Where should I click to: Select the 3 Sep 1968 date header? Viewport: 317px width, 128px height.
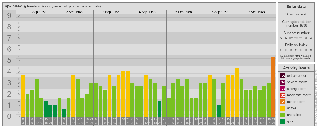(x=111, y=12)
